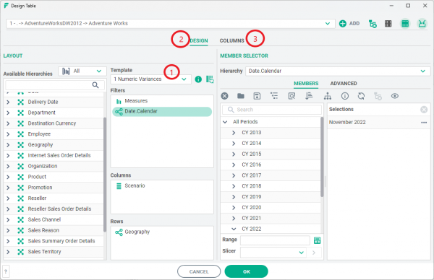Click the save selection disk icon
The image size is (434, 280).
[257, 96]
